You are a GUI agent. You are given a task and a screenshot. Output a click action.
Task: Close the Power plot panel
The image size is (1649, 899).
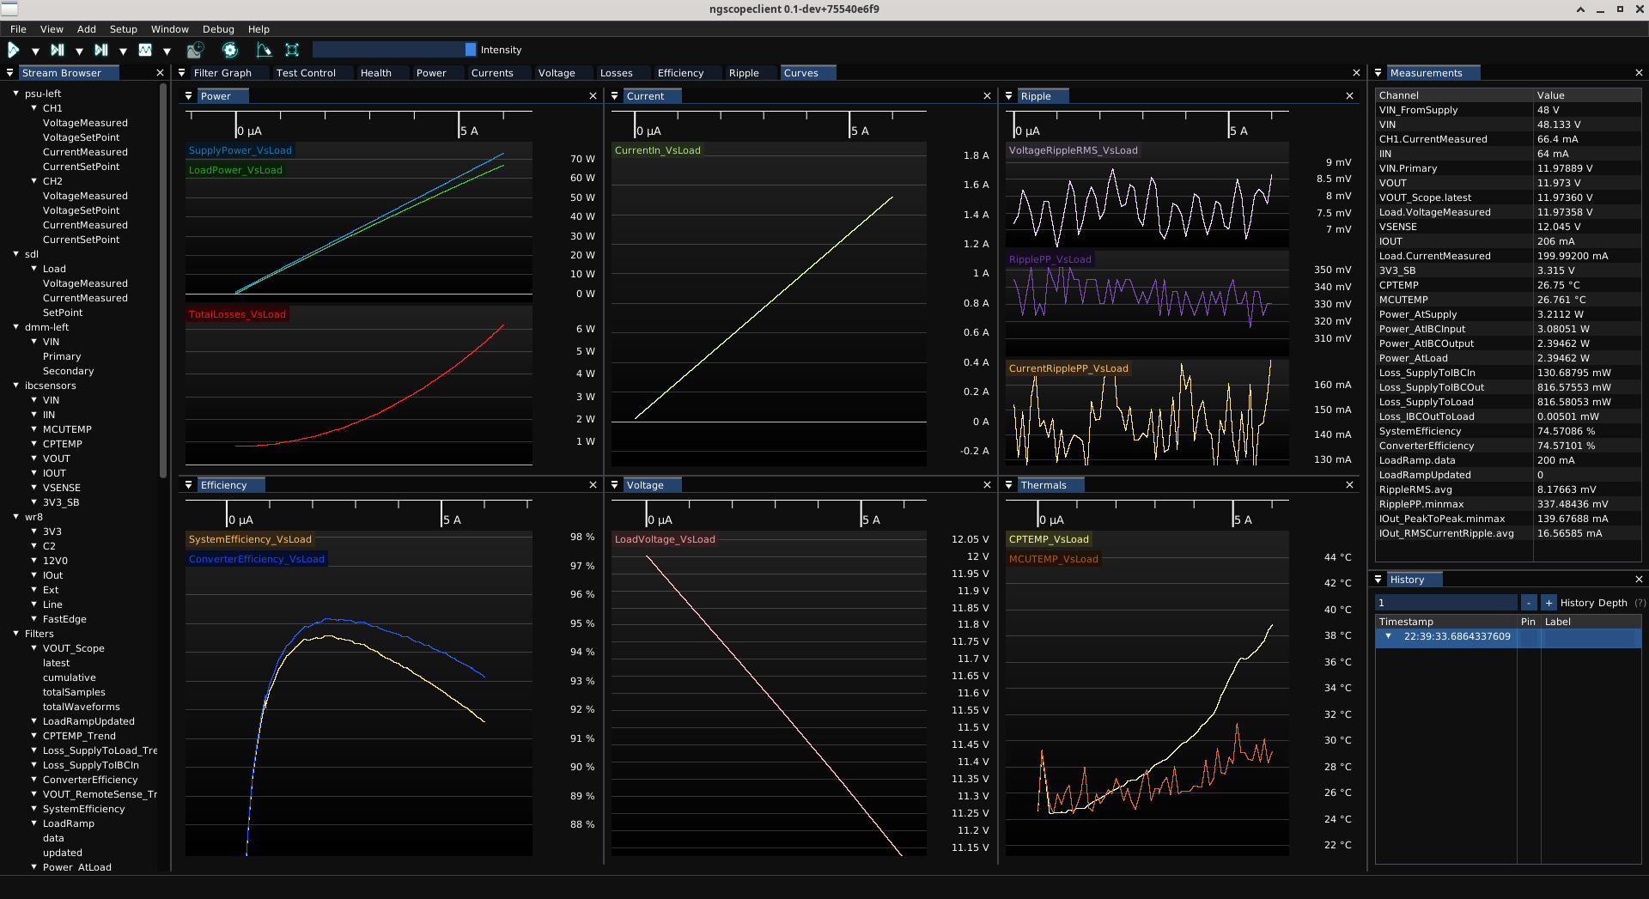pos(593,96)
